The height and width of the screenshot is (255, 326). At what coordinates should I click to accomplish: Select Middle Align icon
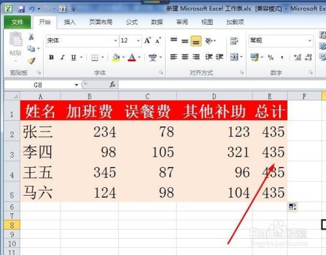click(185, 41)
